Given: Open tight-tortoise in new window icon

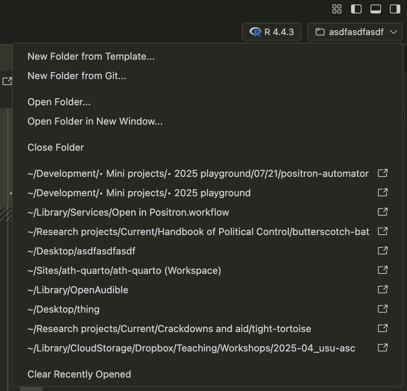Looking at the screenshot, I should (383, 328).
